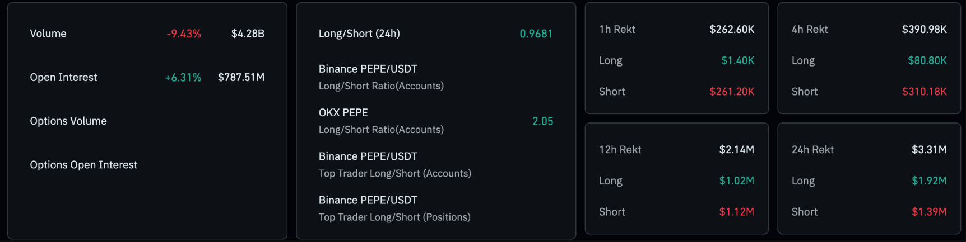
Task: Open Top Trader Long/Short (Accounts) row
Action: (x=394, y=164)
